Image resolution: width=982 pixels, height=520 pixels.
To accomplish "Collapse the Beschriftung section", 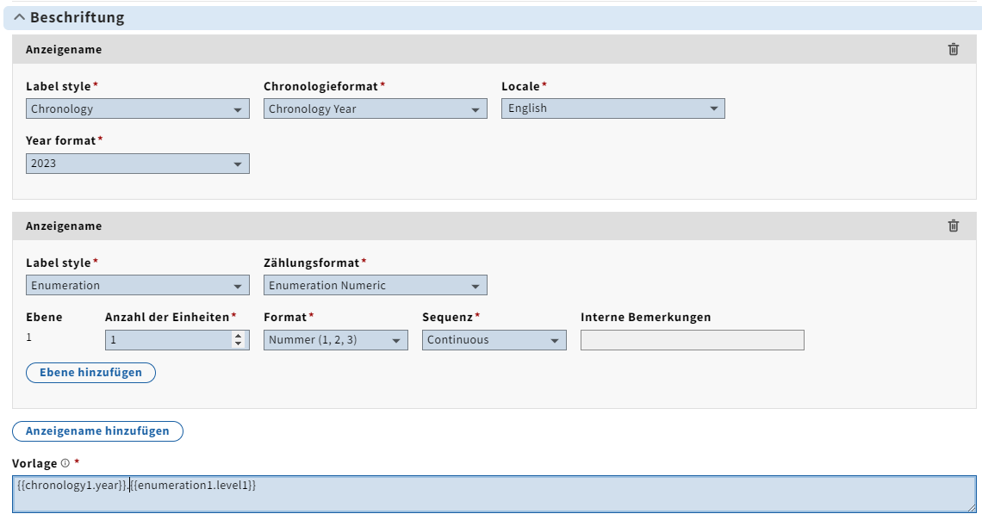I will (20, 17).
